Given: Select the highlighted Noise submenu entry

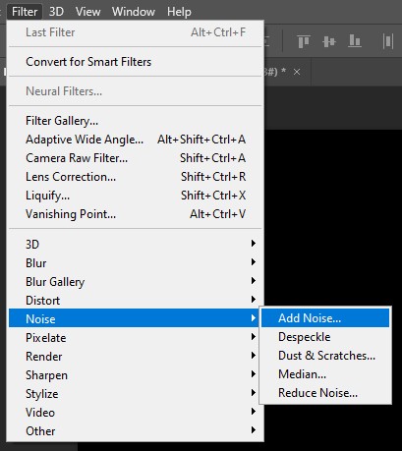Looking at the screenshot, I should [x=135, y=318].
